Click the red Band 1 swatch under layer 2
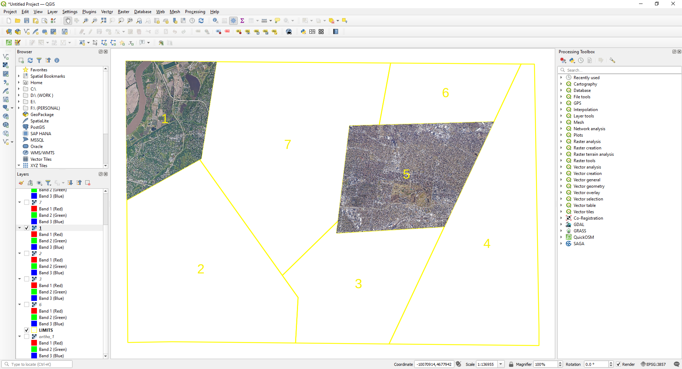The width and height of the screenshot is (682, 369). 34,260
